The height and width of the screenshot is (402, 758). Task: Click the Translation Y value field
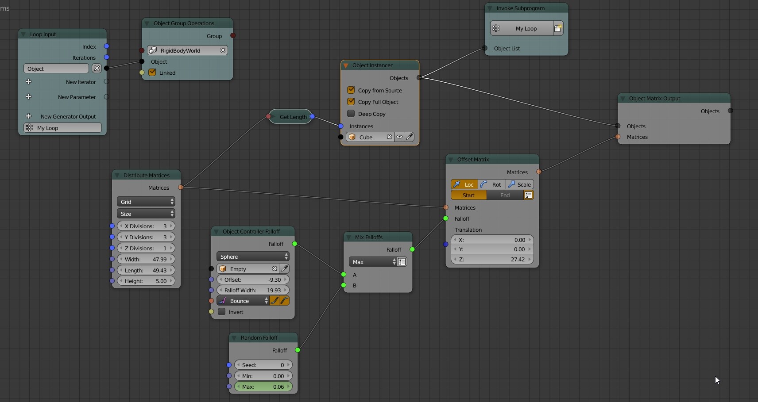click(x=492, y=249)
